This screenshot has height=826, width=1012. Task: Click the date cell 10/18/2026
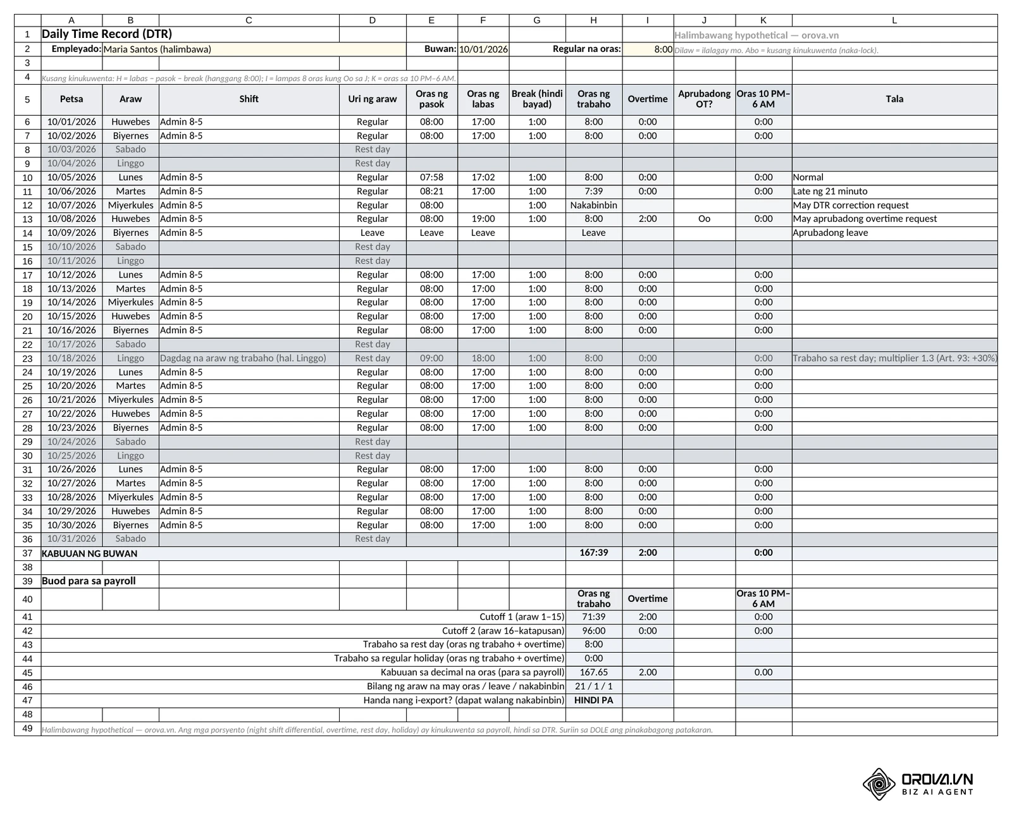coord(71,358)
